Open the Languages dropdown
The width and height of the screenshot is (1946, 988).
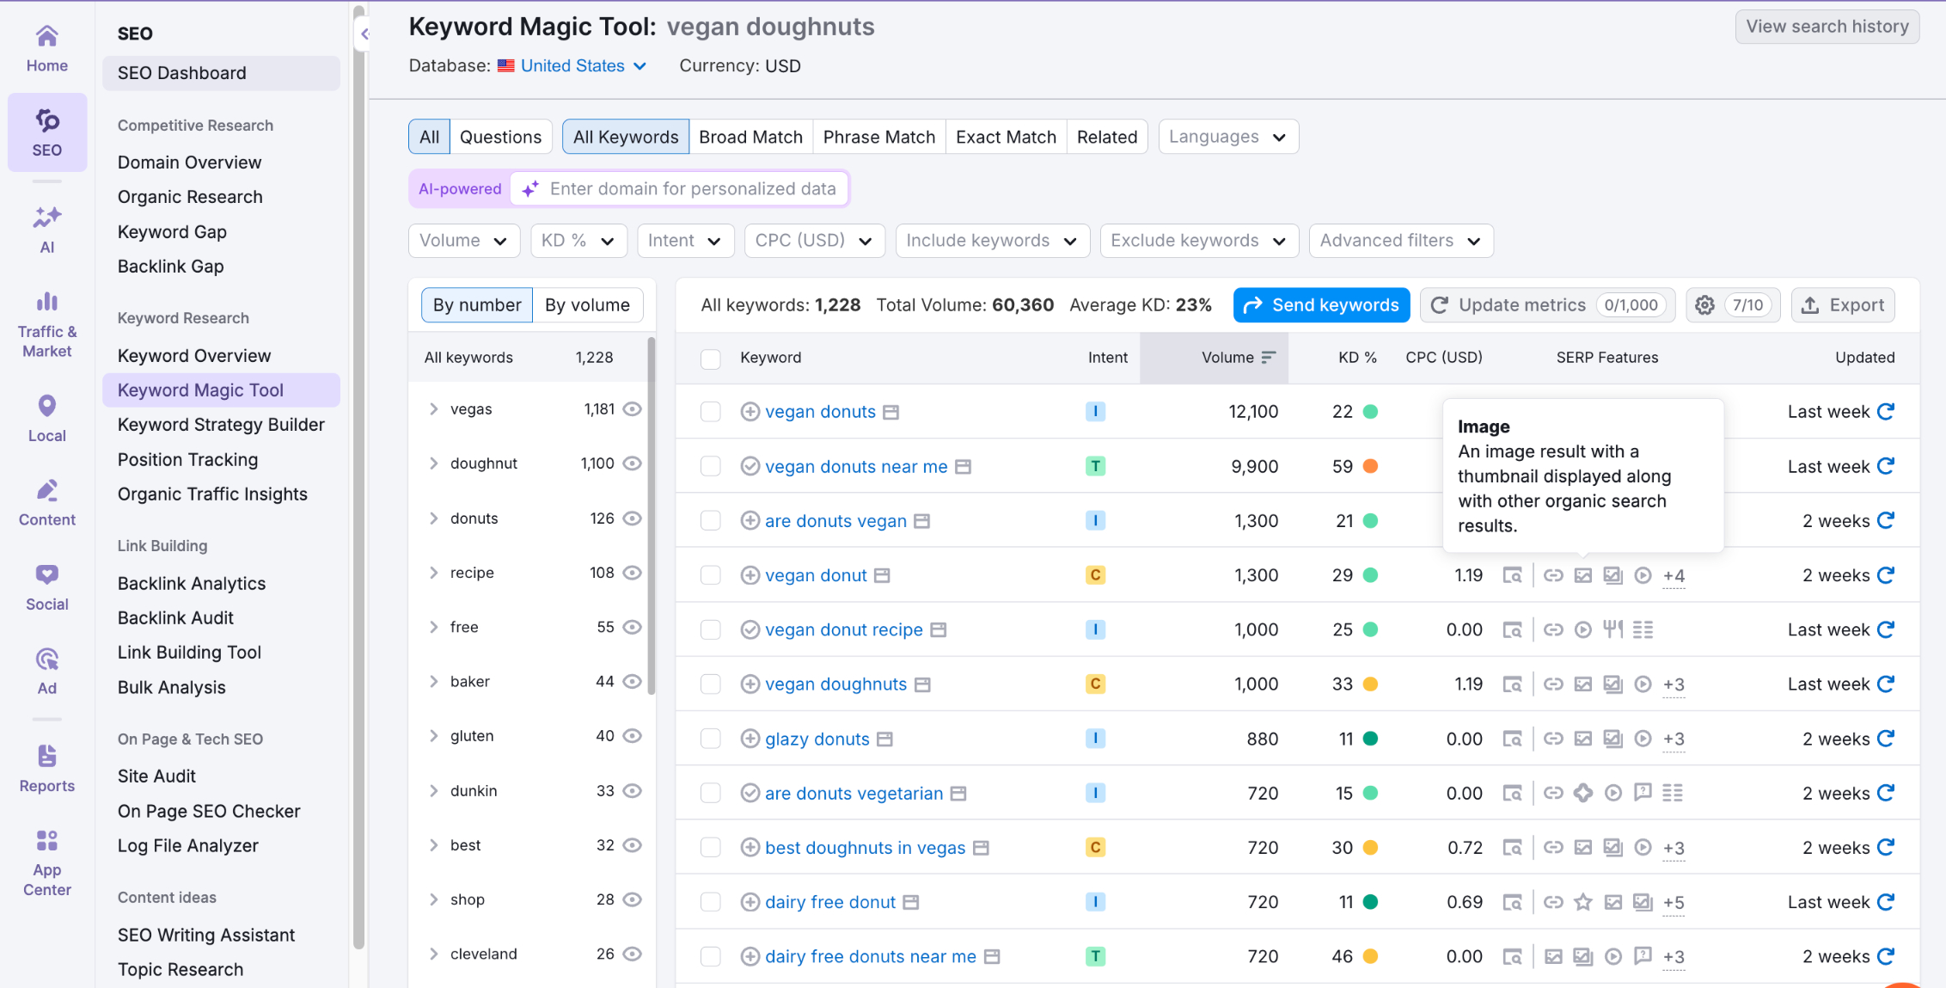(x=1228, y=137)
